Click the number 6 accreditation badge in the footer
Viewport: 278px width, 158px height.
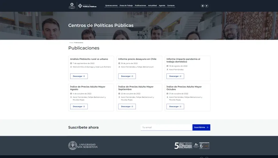(x=204, y=145)
